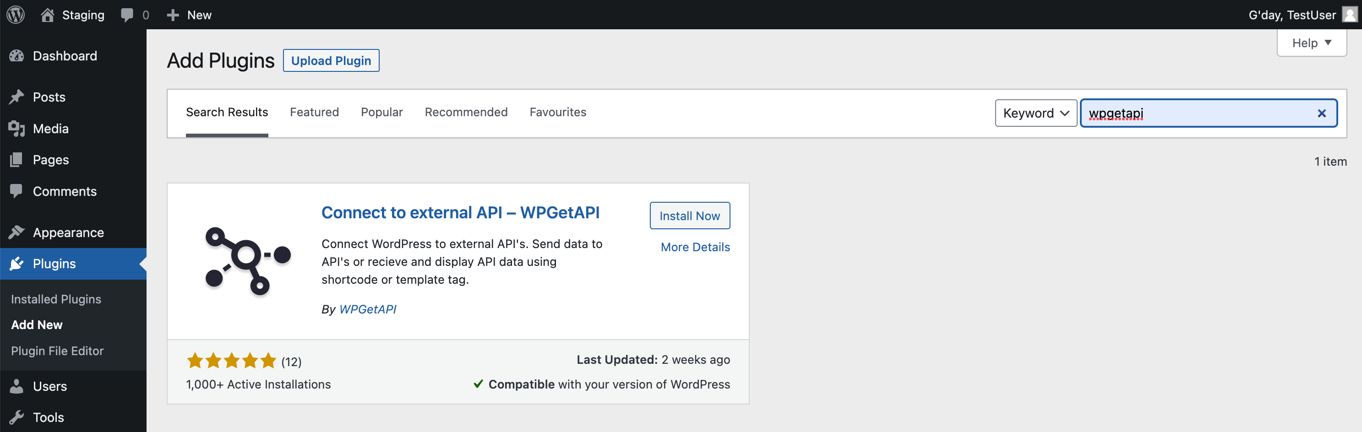Open TestUser avatar in admin bar

point(1350,14)
